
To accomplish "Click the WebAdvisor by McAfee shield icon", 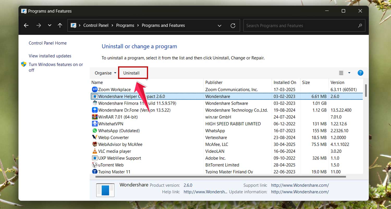I will 94,144.
